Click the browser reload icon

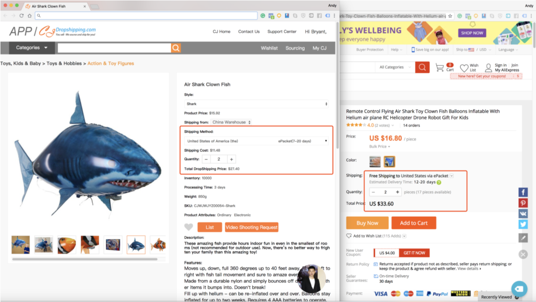coord(21,16)
